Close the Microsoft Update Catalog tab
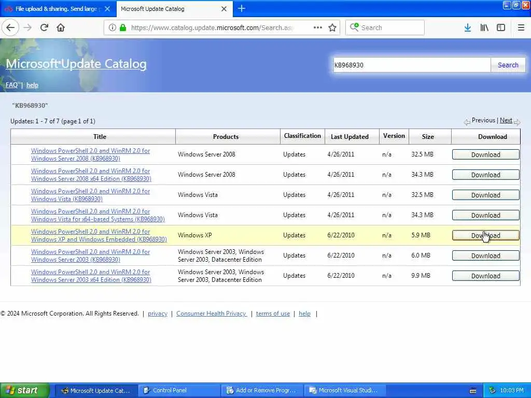531x398 pixels. click(x=224, y=9)
